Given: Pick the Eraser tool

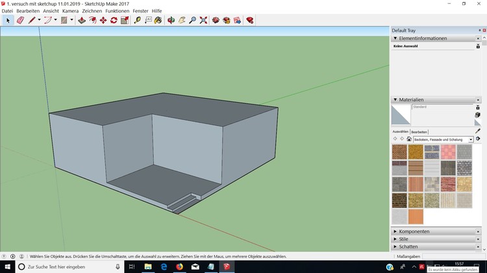Looking at the screenshot, I should (x=20, y=21).
